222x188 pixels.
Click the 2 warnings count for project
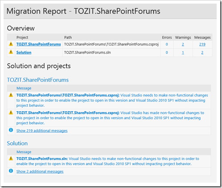(x=183, y=44)
